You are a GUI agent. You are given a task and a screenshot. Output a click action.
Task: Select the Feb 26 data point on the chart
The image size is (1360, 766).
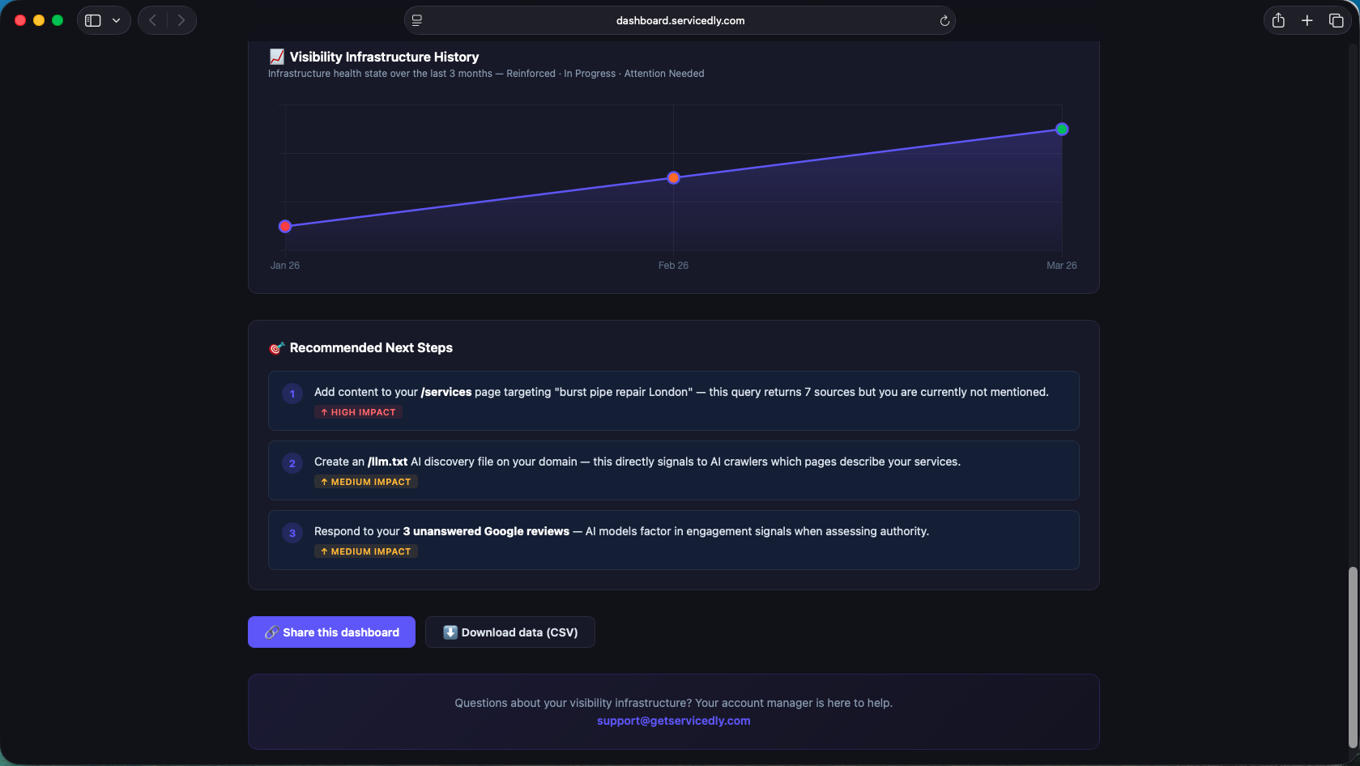(x=673, y=177)
